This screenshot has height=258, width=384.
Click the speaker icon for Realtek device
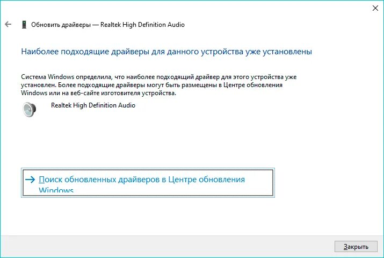30,109
